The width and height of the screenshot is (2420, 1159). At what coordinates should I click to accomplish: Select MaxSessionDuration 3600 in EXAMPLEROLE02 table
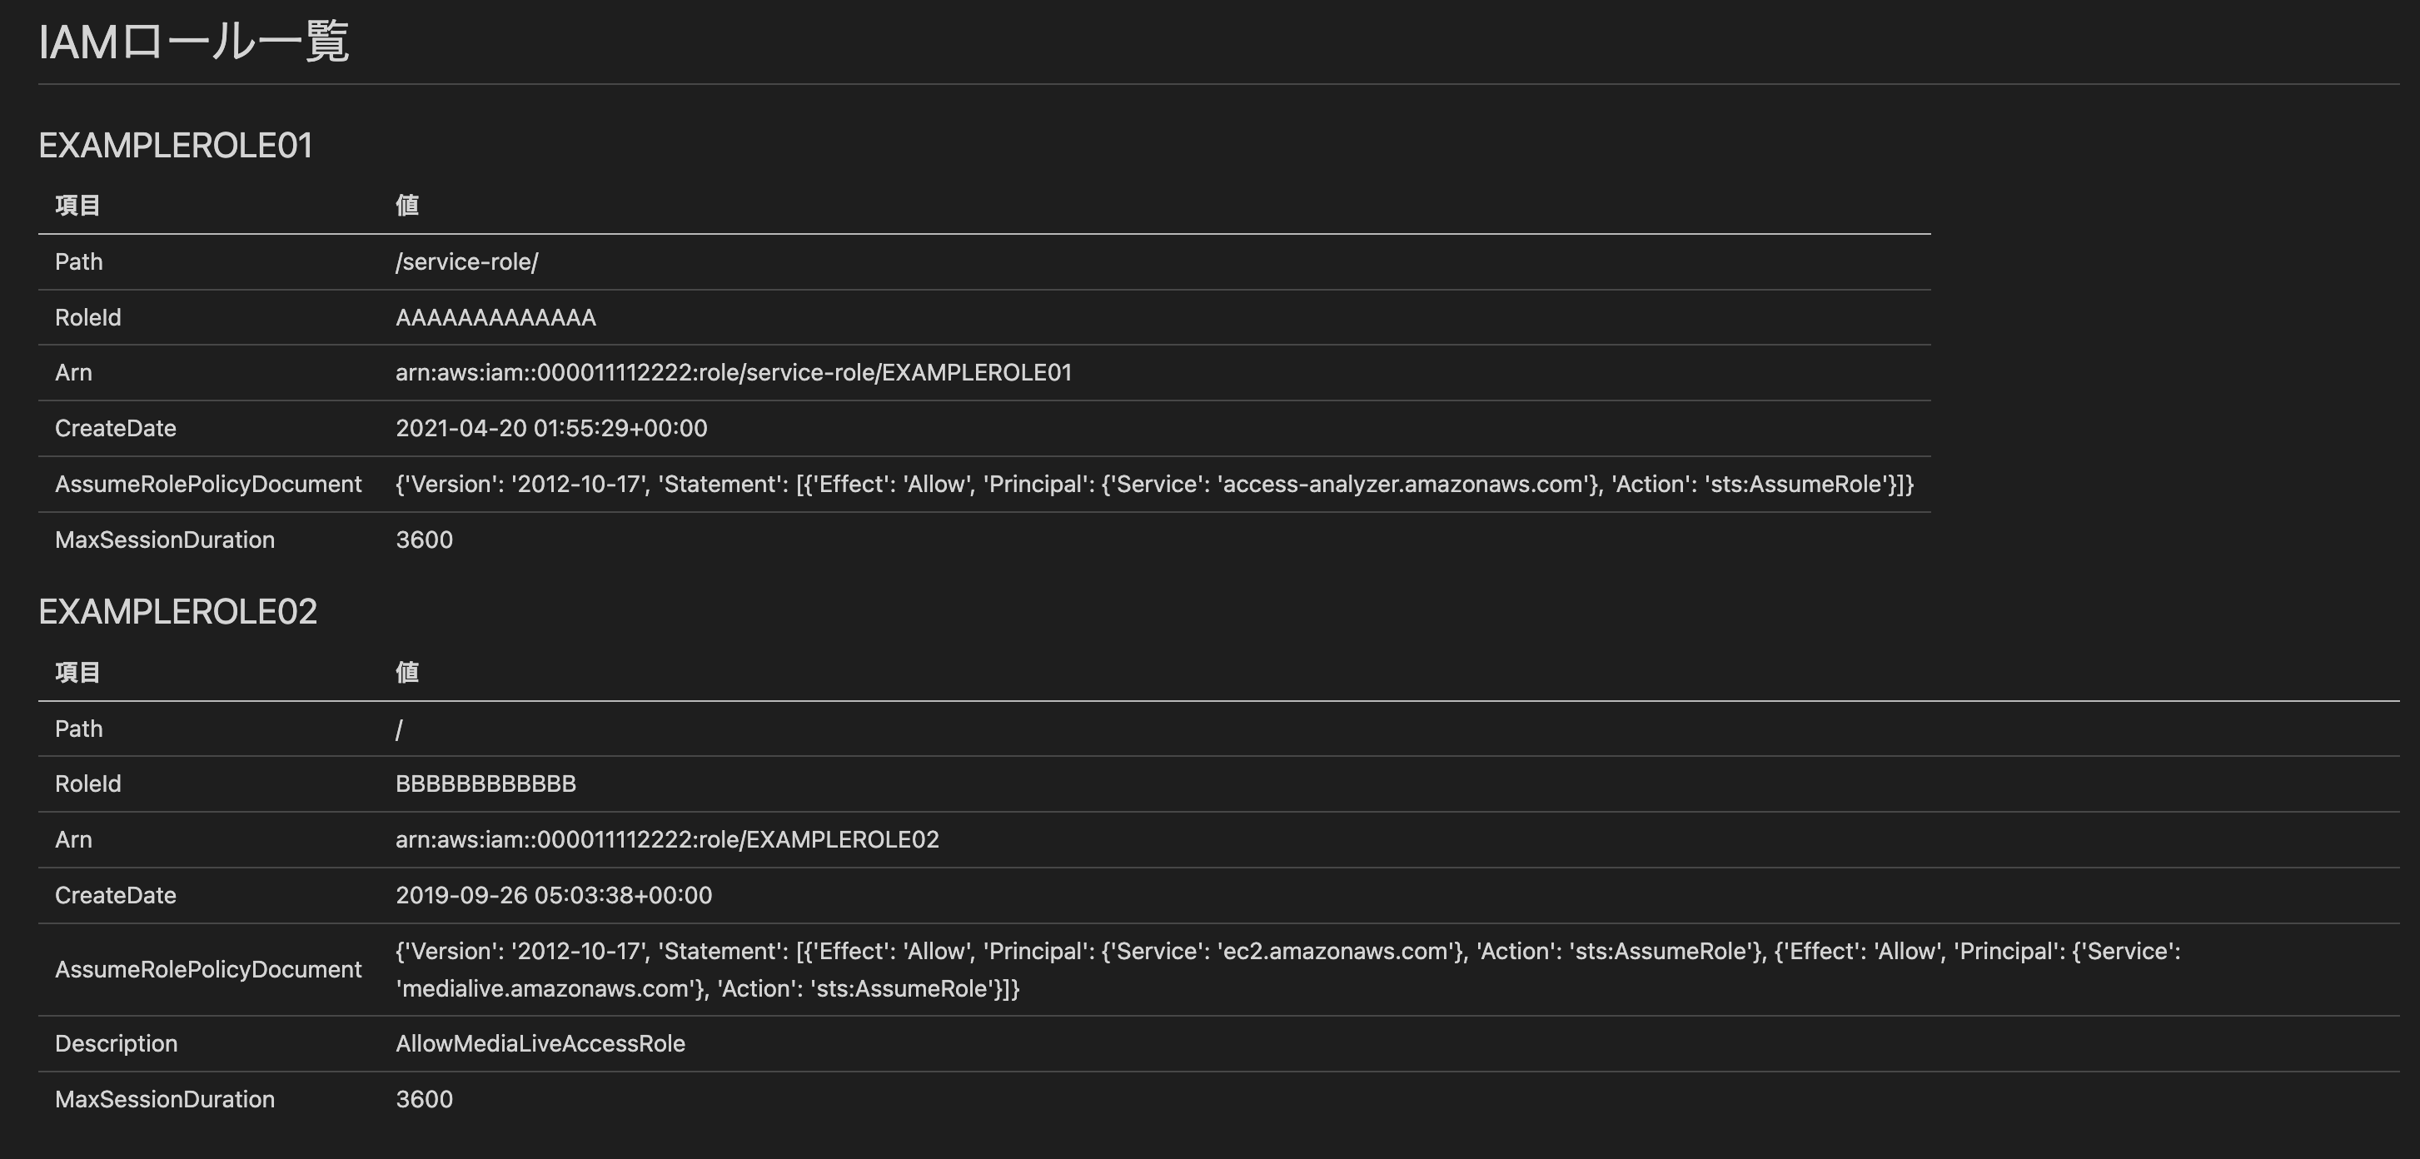[425, 1099]
